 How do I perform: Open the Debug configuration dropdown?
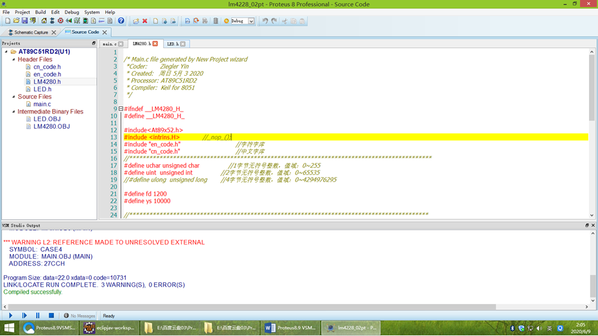pos(251,21)
